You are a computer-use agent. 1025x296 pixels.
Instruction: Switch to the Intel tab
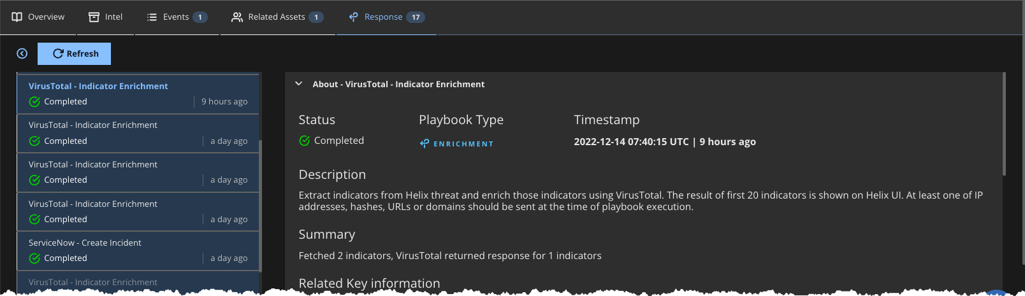point(105,17)
